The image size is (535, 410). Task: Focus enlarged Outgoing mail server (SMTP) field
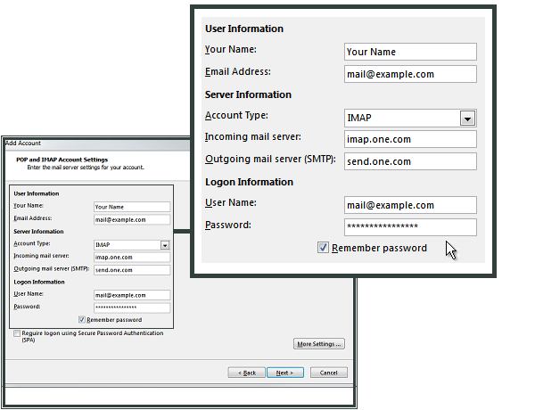pyautogui.click(x=410, y=161)
